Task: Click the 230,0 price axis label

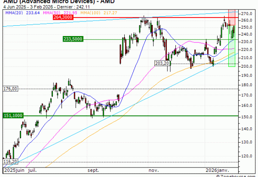Action: (246, 42)
